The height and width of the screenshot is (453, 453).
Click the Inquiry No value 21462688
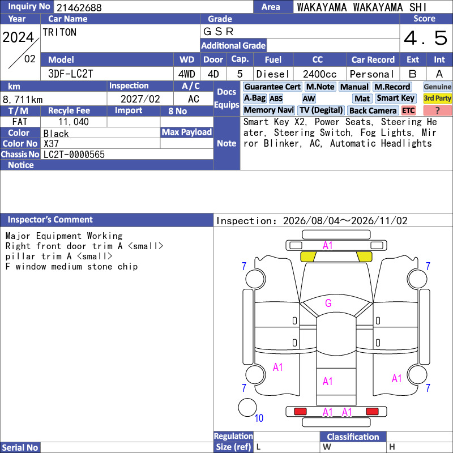[x=79, y=7]
